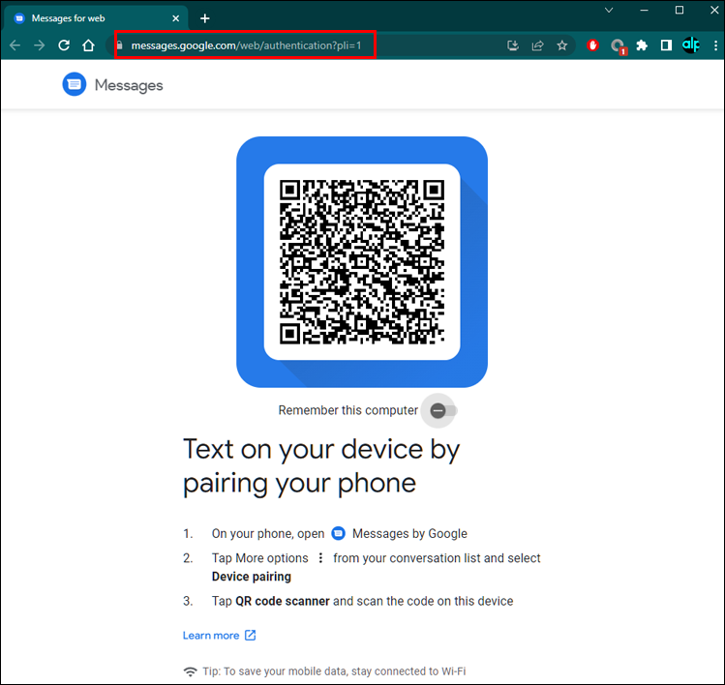725x685 pixels.
Task: Open a new browser tab
Action: pyautogui.click(x=205, y=18)
